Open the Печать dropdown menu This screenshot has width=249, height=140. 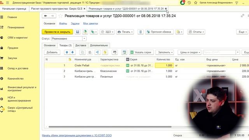click(125, 32)
